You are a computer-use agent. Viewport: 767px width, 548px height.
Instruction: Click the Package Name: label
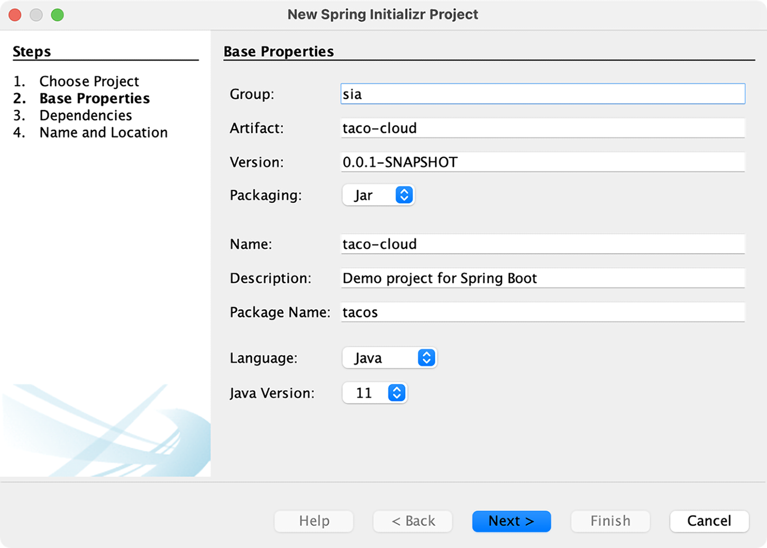280,312
